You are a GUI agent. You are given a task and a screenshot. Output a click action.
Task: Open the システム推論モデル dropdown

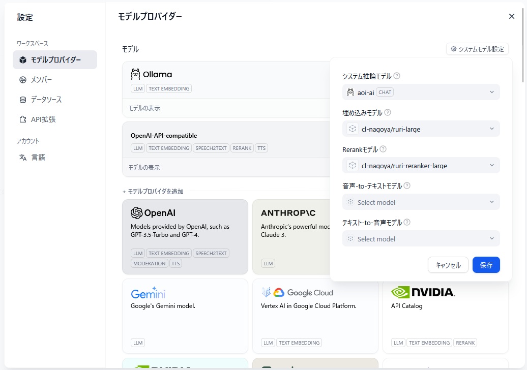421,92
